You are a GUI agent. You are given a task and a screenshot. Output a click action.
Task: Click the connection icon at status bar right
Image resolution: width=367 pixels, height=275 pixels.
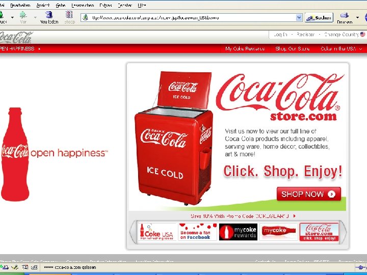[361, 267]
